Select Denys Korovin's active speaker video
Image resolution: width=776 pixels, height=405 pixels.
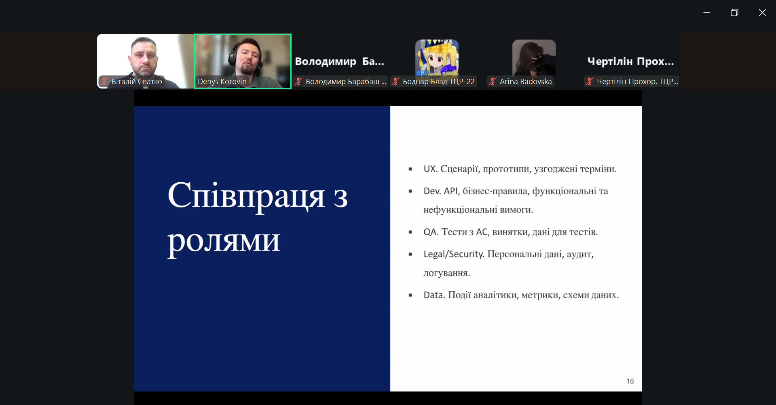pyautogui.click(x=243, y=57)
